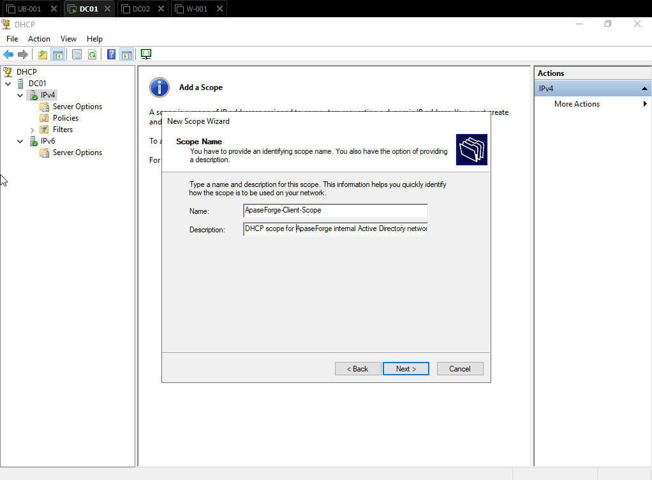Open the Properties toolbar icon
Viewport: 652px width, 480px height.
pos(77,54)
